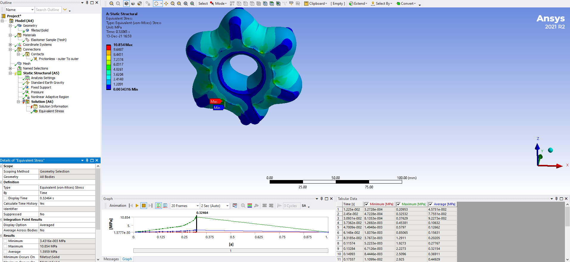The width and height of the screenshot is (570, 262).
Task: Click the Export Animation video file icon
Action: coord(235,206)
